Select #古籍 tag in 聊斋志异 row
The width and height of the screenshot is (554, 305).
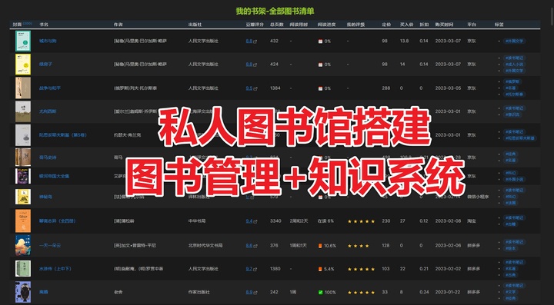point(511,224)
